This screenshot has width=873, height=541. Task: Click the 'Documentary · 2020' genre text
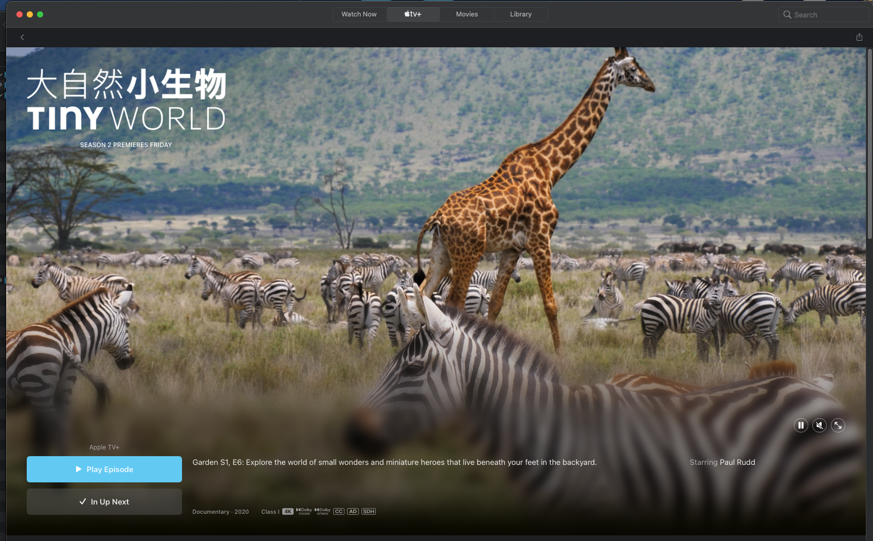click(x=221, y=512)
